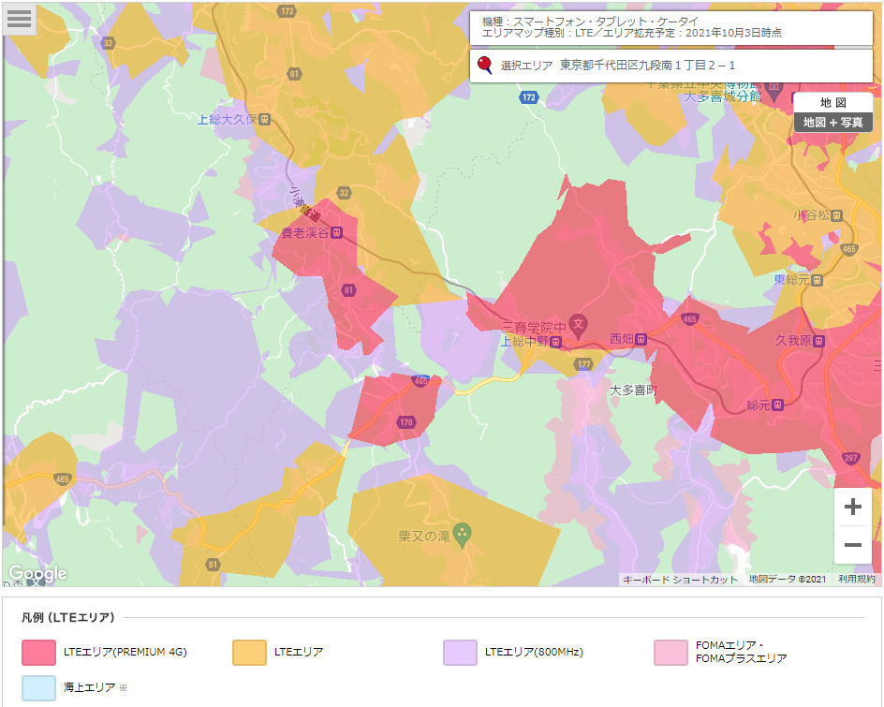Switch to 地図＋写真 satellite view
The height and width of the screenshot is (707, 884).
pos(832,123)
